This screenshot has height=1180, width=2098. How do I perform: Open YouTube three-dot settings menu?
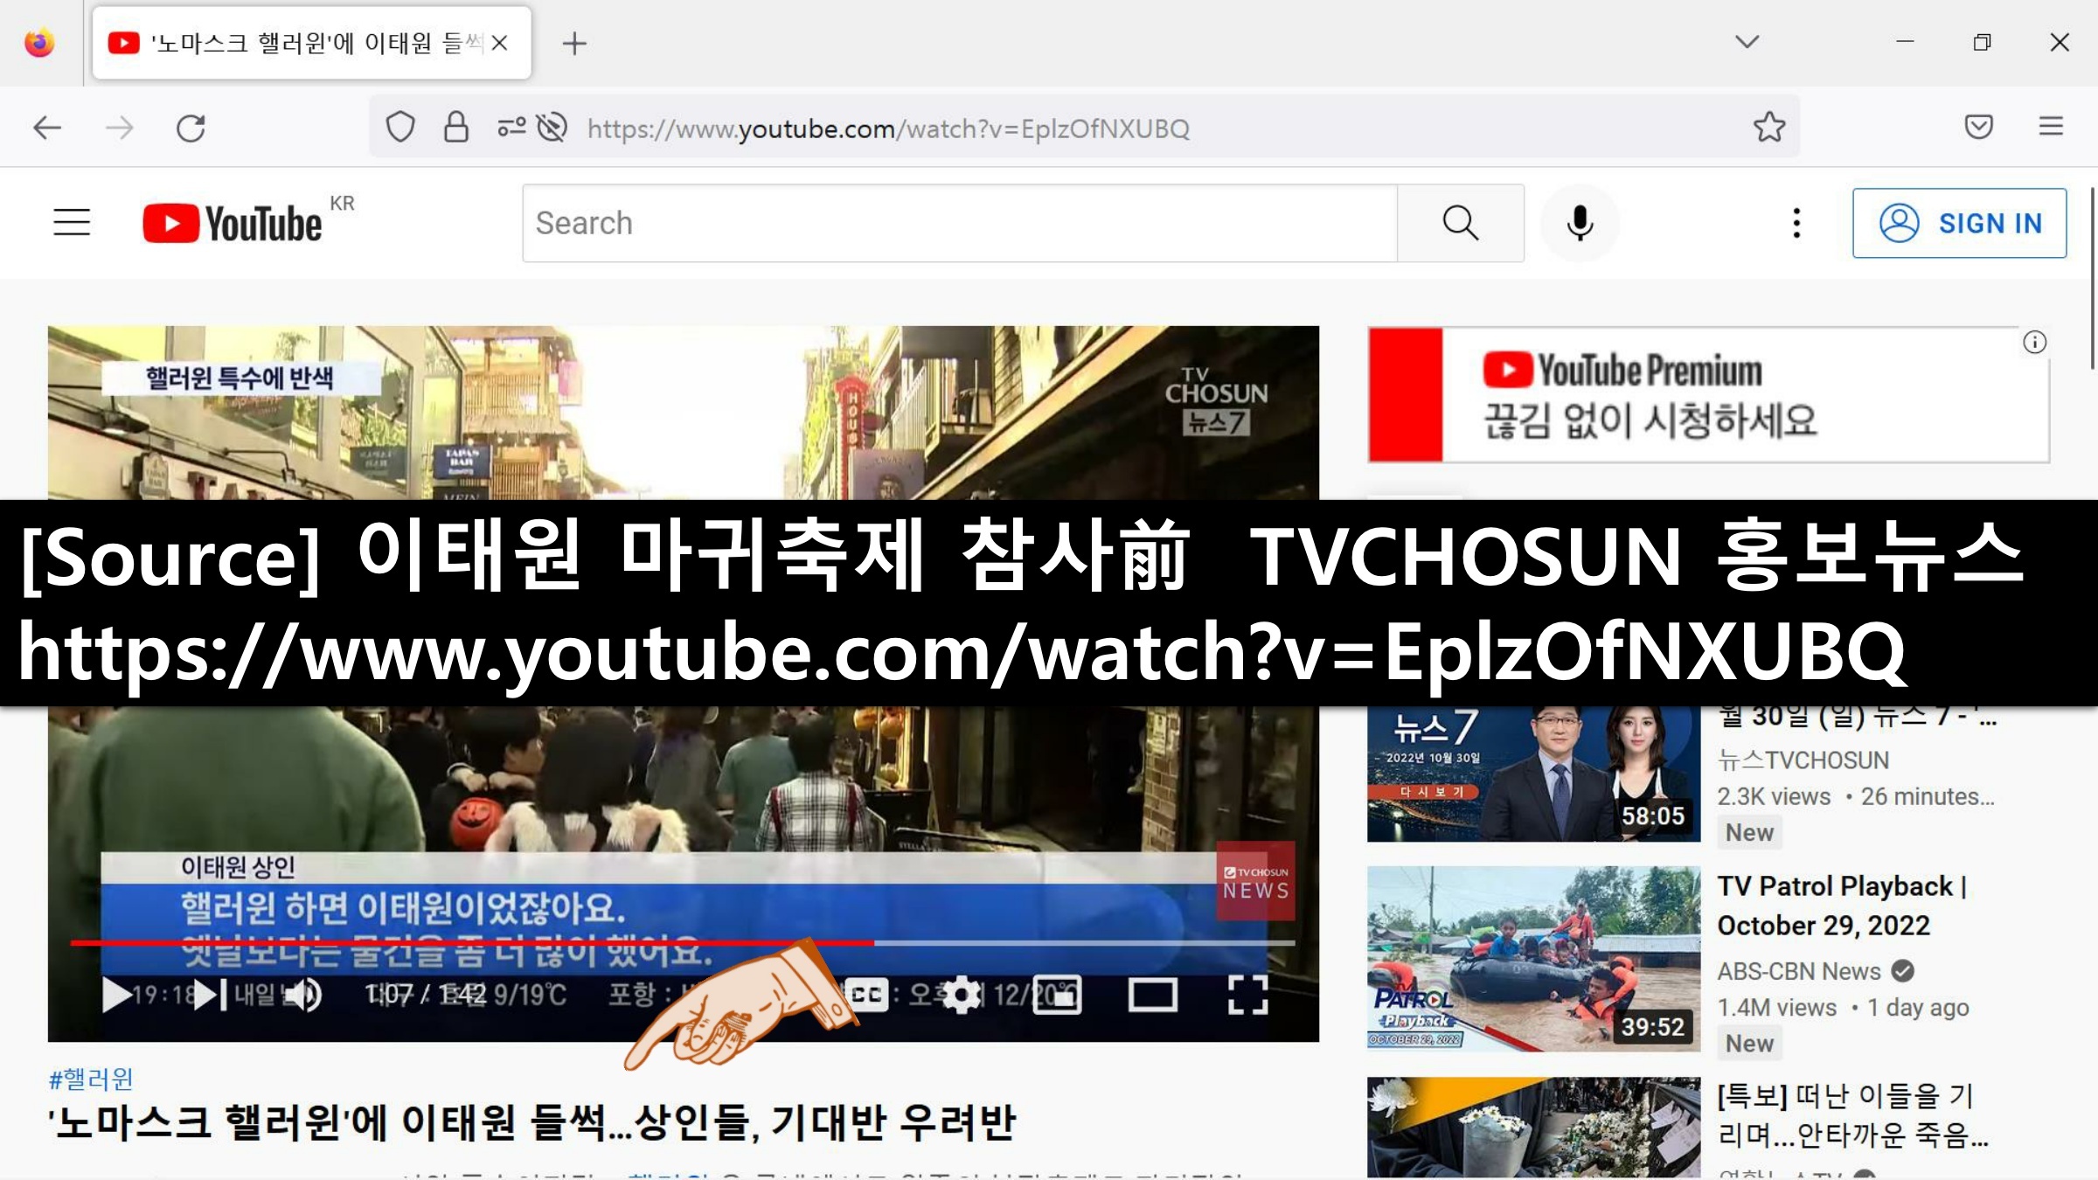pyautogui.click(x=1796, y=223)
